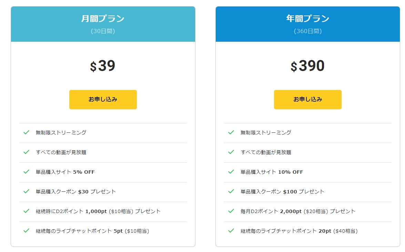Click checkmark beside monthly 無制限ストリーミング
Viewport: 405px width, 252px height.
tap(26, 132)
